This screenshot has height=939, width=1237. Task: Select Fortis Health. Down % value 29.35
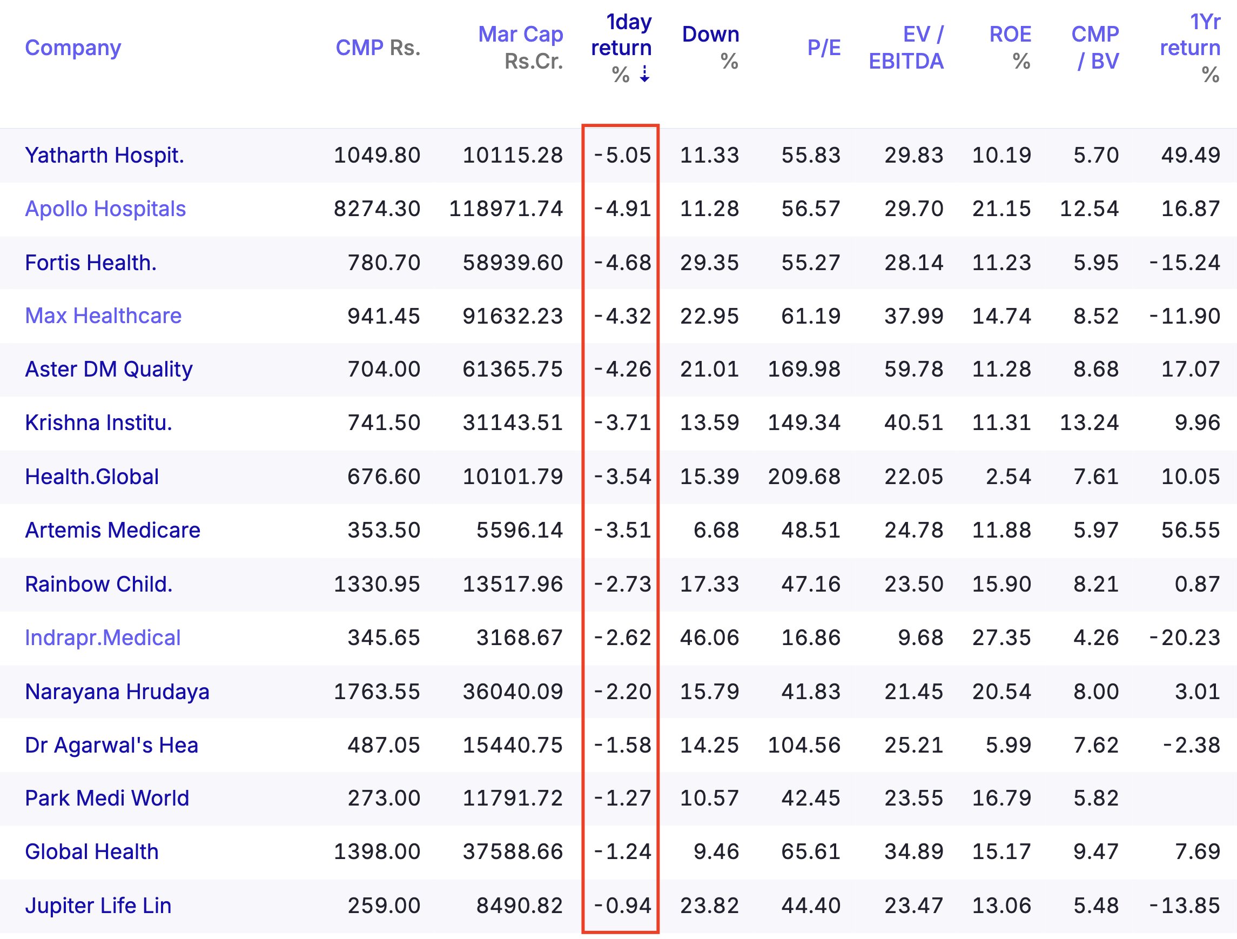710,263
